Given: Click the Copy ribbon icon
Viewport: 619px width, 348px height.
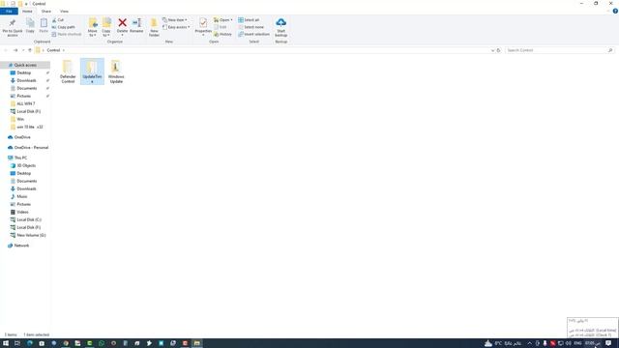Looking at the screenshot, I should tap(30, 26).
